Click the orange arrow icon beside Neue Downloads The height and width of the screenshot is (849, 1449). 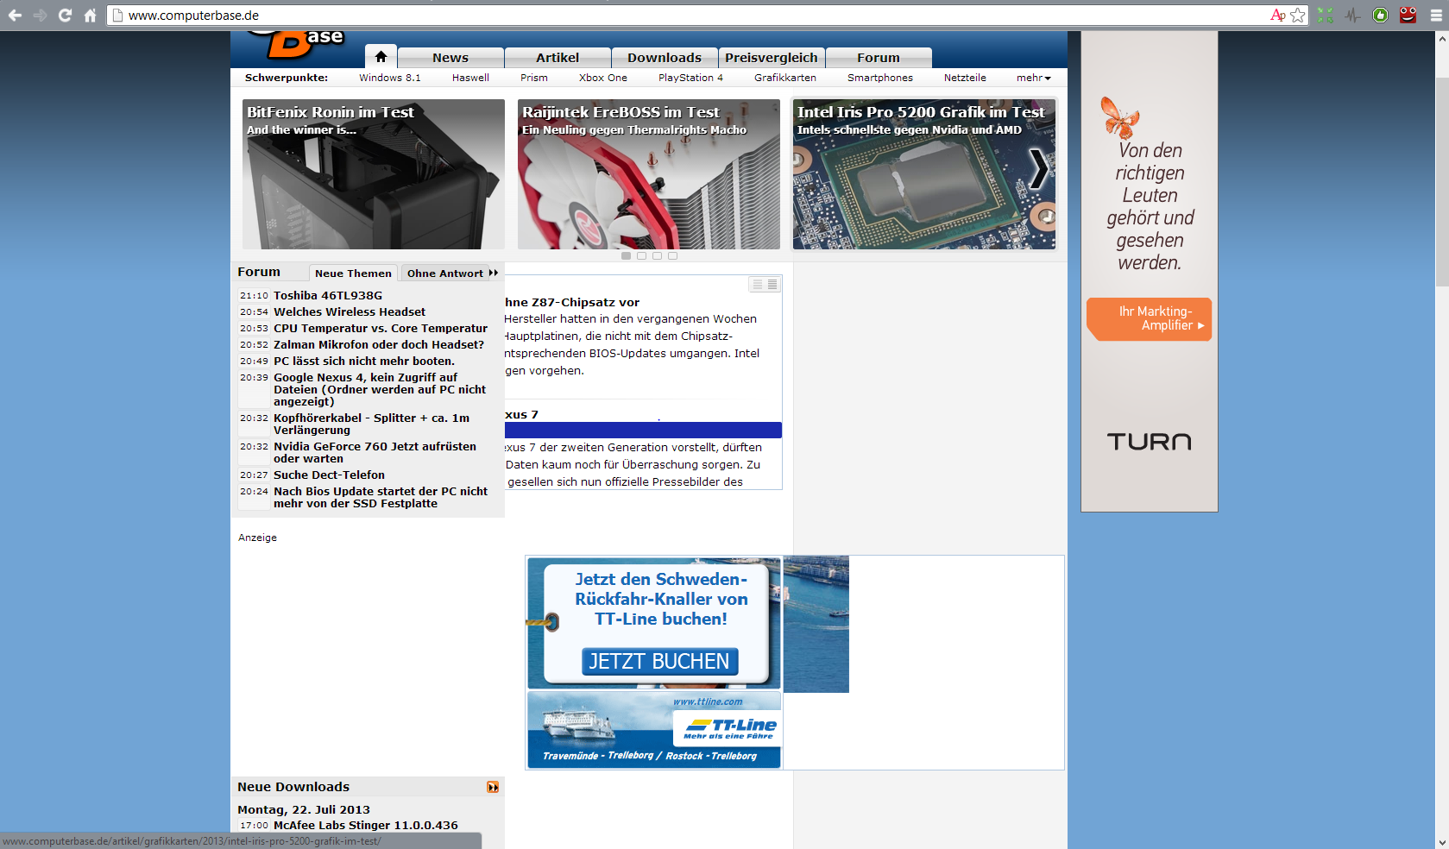(x=493, y=787)
